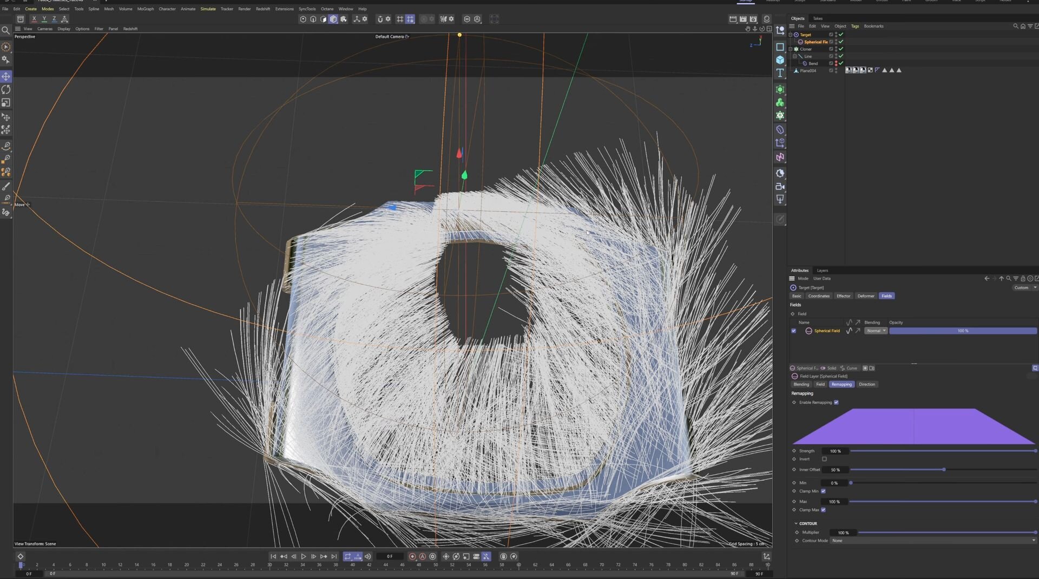Open the Blending mode Normal dropdown

coord(876,331)
